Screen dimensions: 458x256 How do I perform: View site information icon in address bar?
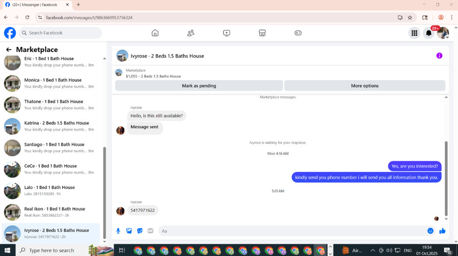tap(40, 18)
